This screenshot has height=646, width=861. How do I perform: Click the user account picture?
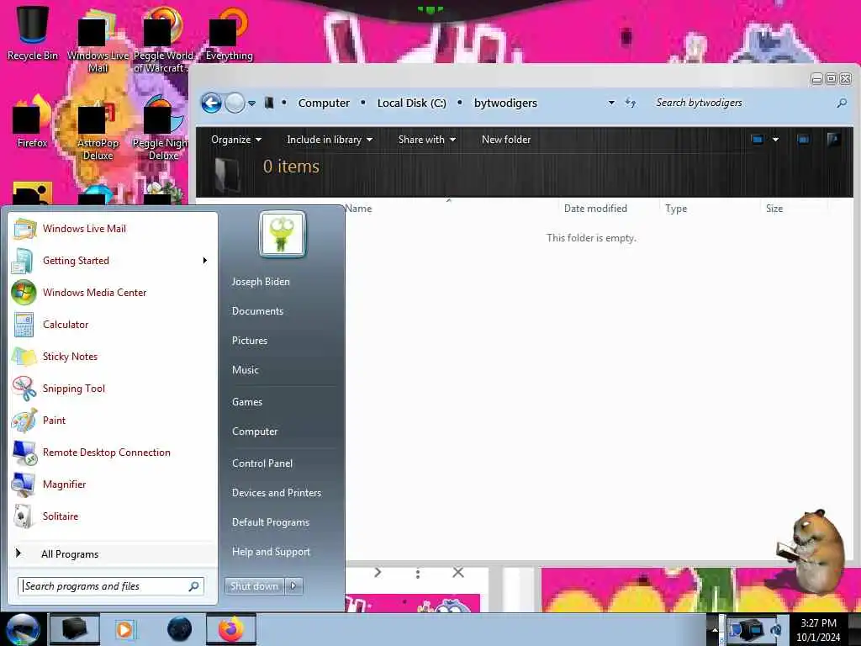click(x=283, y=235)
